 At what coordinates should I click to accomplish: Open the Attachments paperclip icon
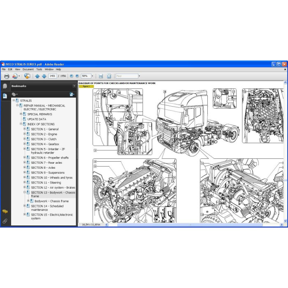pyautogui.click(x=5, y=221)
